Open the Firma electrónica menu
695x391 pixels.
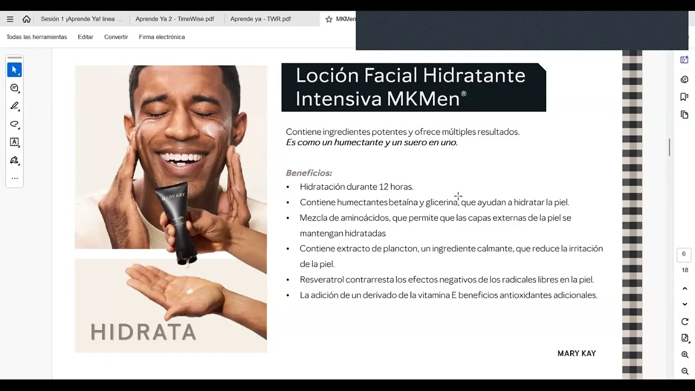(162, 37)
